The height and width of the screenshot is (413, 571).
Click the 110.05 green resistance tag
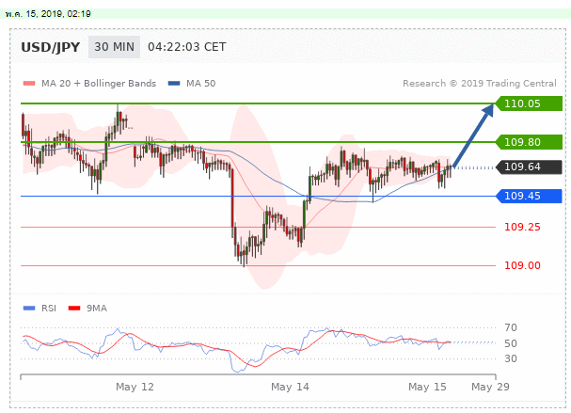pyautogui.click(x=529, y=103)
